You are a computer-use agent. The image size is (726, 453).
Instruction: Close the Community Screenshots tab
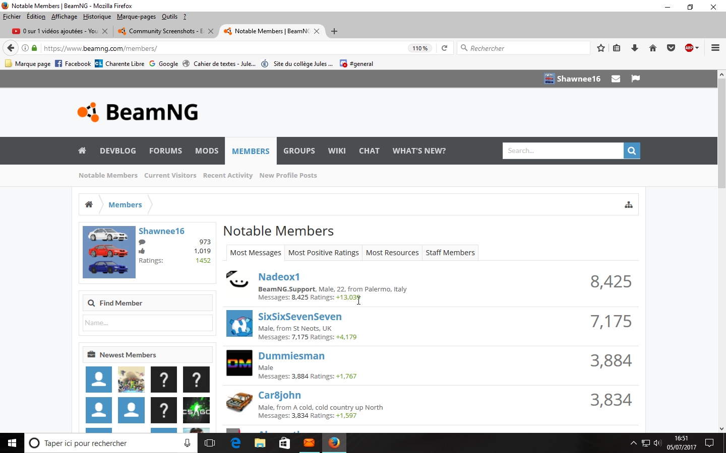coord(211,31)
